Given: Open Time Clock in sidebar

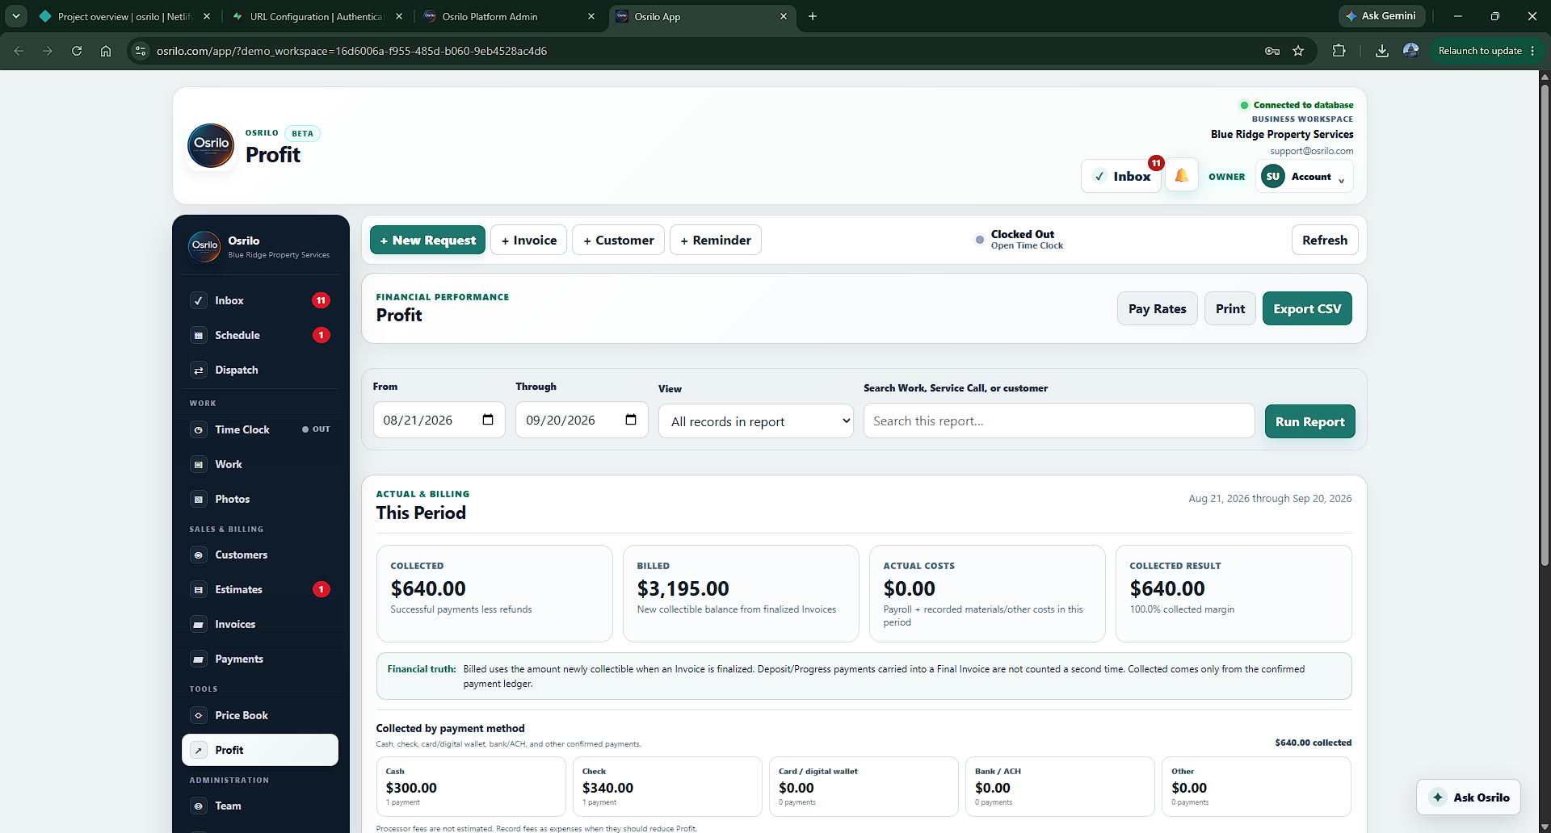Looking at the screenshot, I should point(260,429).
